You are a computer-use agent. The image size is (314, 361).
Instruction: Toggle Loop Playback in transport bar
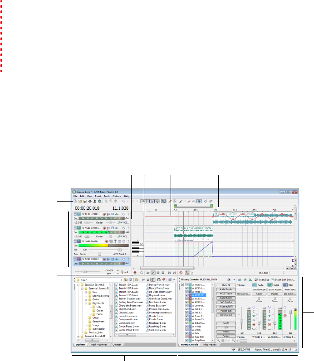[142, 273]
